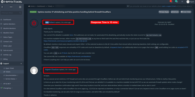
Task: Click the Uptime Monitors sidebar icon
Action: [1, 24]
